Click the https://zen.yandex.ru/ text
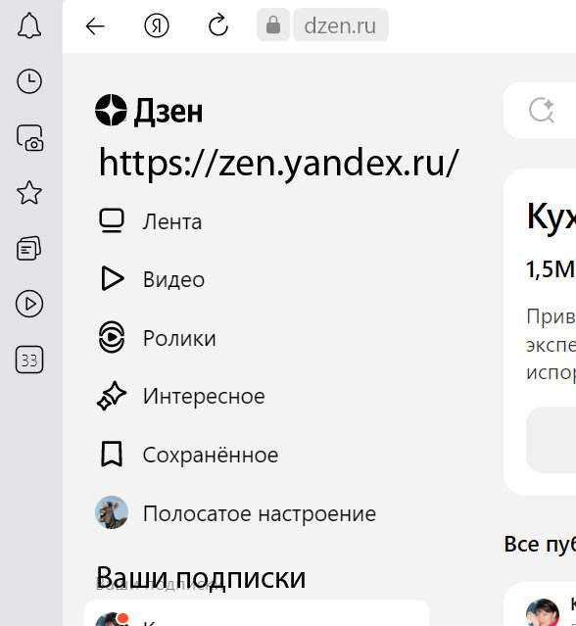This screenshot has width=576, height=626. tap(278, 163)
